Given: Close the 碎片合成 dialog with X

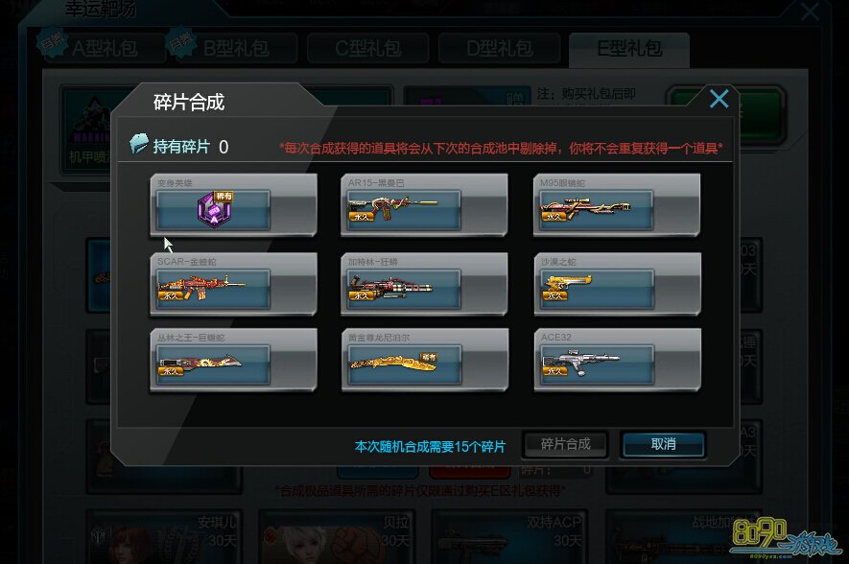Looking at the screenshot, I should click(x=719, y=99).
